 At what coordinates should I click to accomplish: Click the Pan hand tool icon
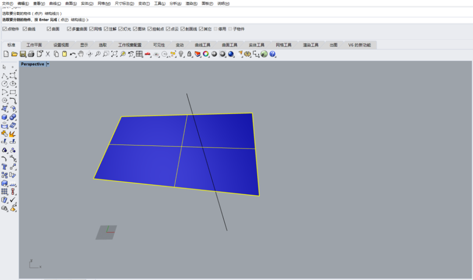81,54
